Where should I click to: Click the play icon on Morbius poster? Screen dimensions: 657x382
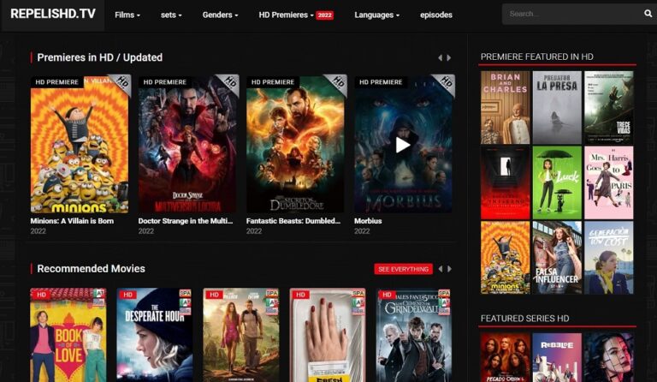[403, 145]
